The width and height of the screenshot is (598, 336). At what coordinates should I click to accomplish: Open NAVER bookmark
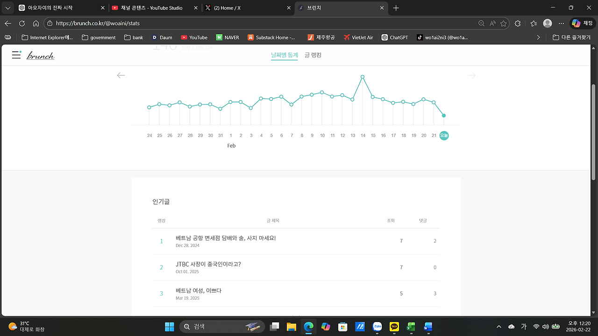click(228, 37)
